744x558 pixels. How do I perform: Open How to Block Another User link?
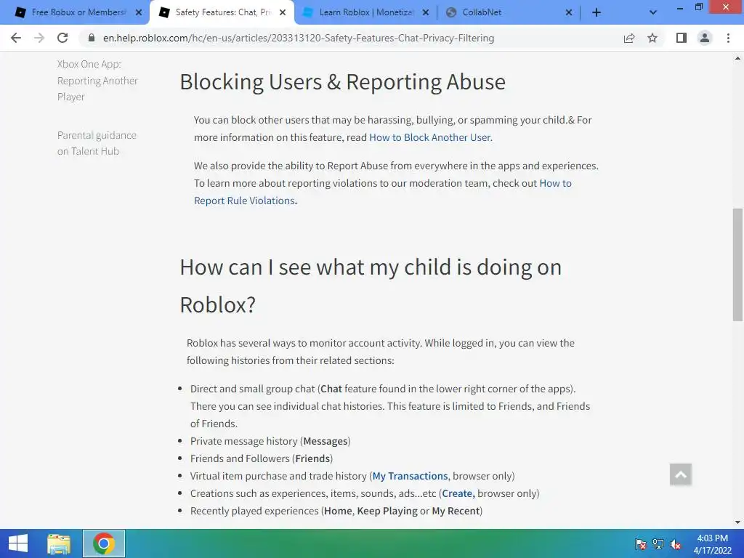click(429, 137)
